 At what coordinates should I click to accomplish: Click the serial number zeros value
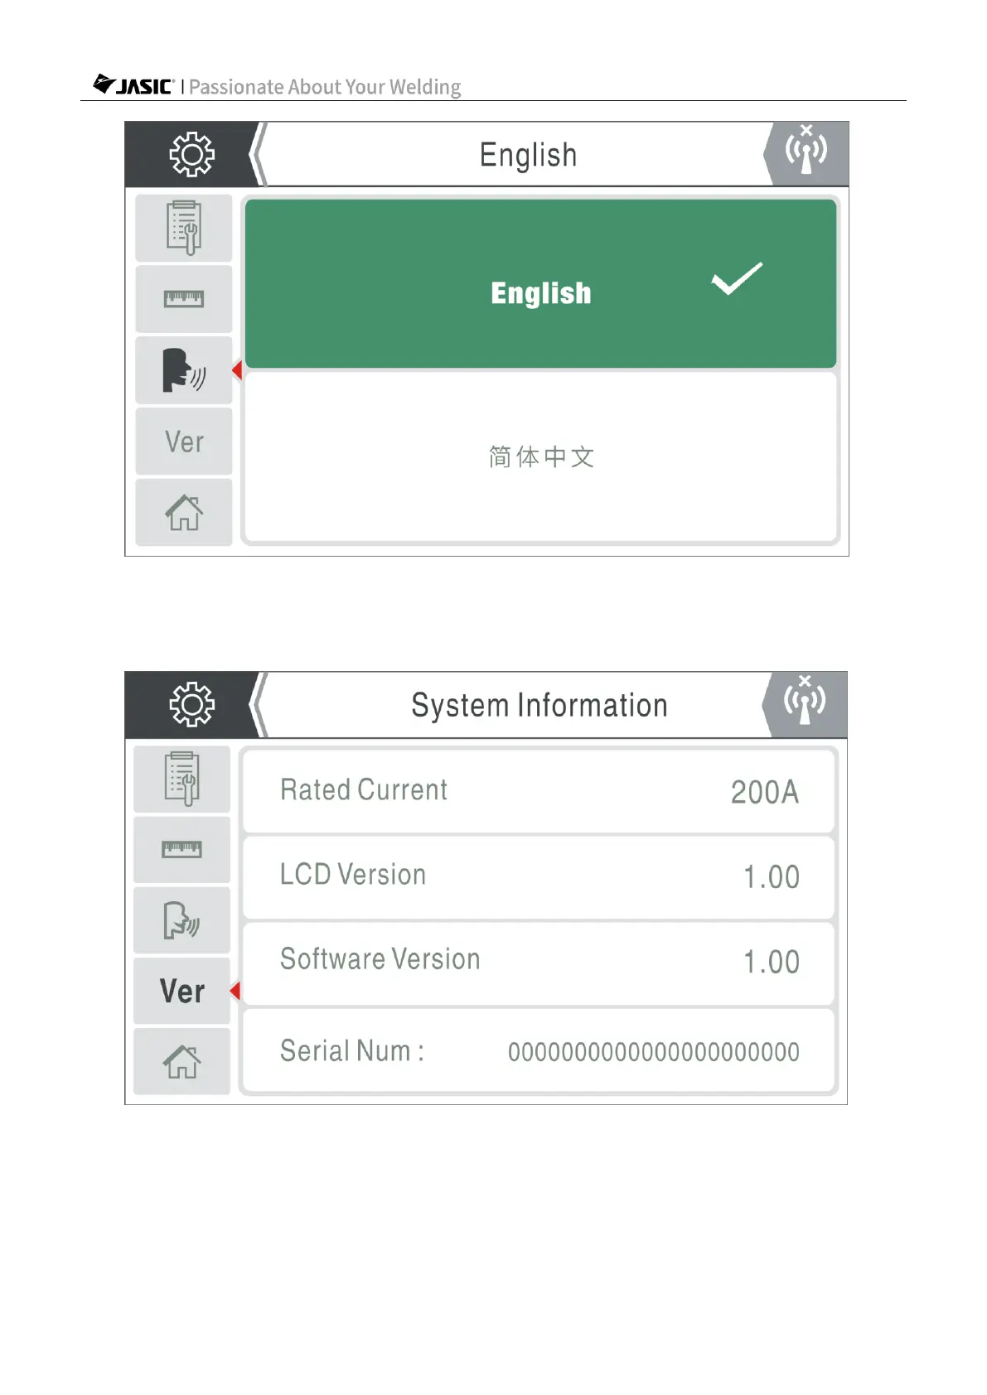click(x=654, y=1053)
